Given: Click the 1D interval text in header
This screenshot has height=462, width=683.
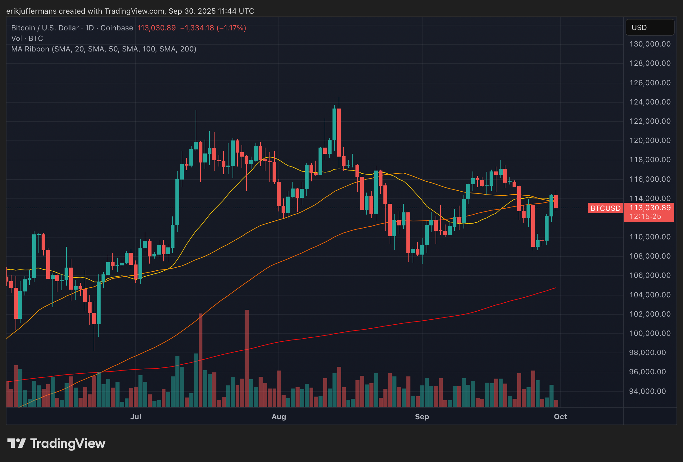Looking at the screenshot, I should 89,28.
